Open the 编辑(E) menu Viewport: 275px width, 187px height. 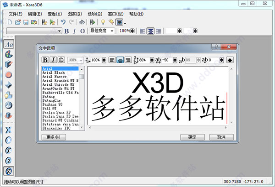click(35, 14)
